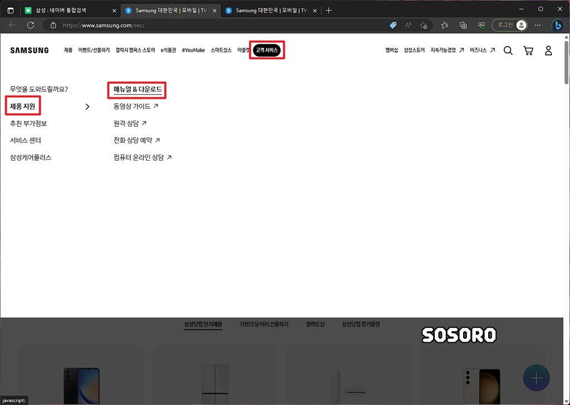The image size is (570, 405).
Task: Select 추천 부가정보 in the side menu
Action: point(28,123)
